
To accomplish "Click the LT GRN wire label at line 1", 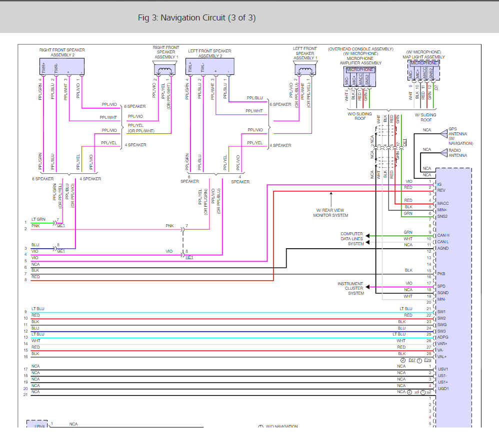I will pyautogui.click(x=38, y=220).
